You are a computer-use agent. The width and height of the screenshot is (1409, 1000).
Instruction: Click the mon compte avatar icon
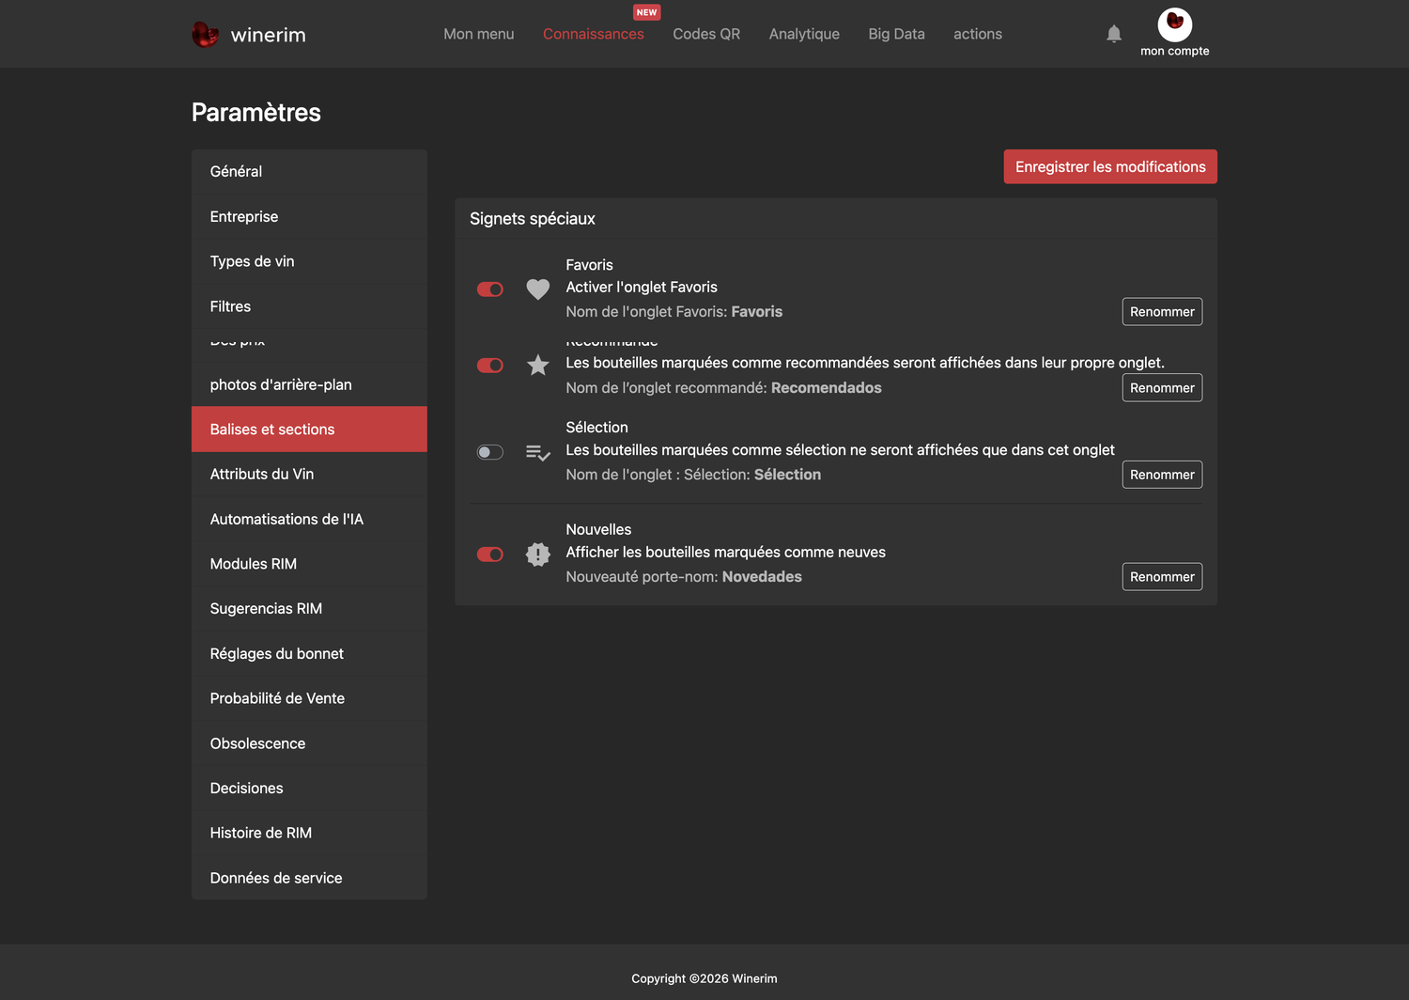coord(1175,23)
